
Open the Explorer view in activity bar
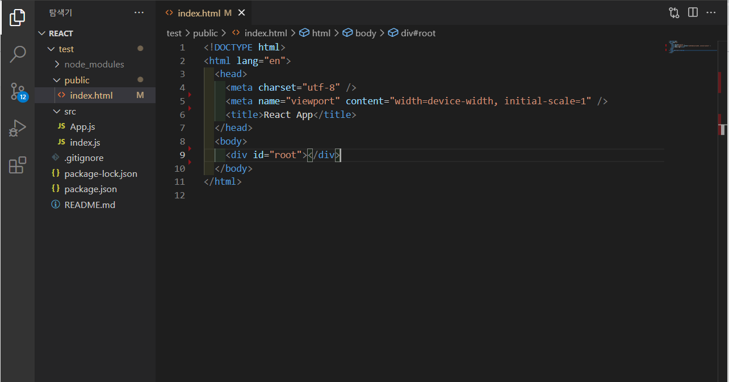18,18
